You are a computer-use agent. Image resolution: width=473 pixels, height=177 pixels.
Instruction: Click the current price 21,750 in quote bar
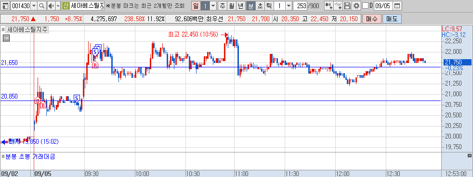tap(21, 19)
